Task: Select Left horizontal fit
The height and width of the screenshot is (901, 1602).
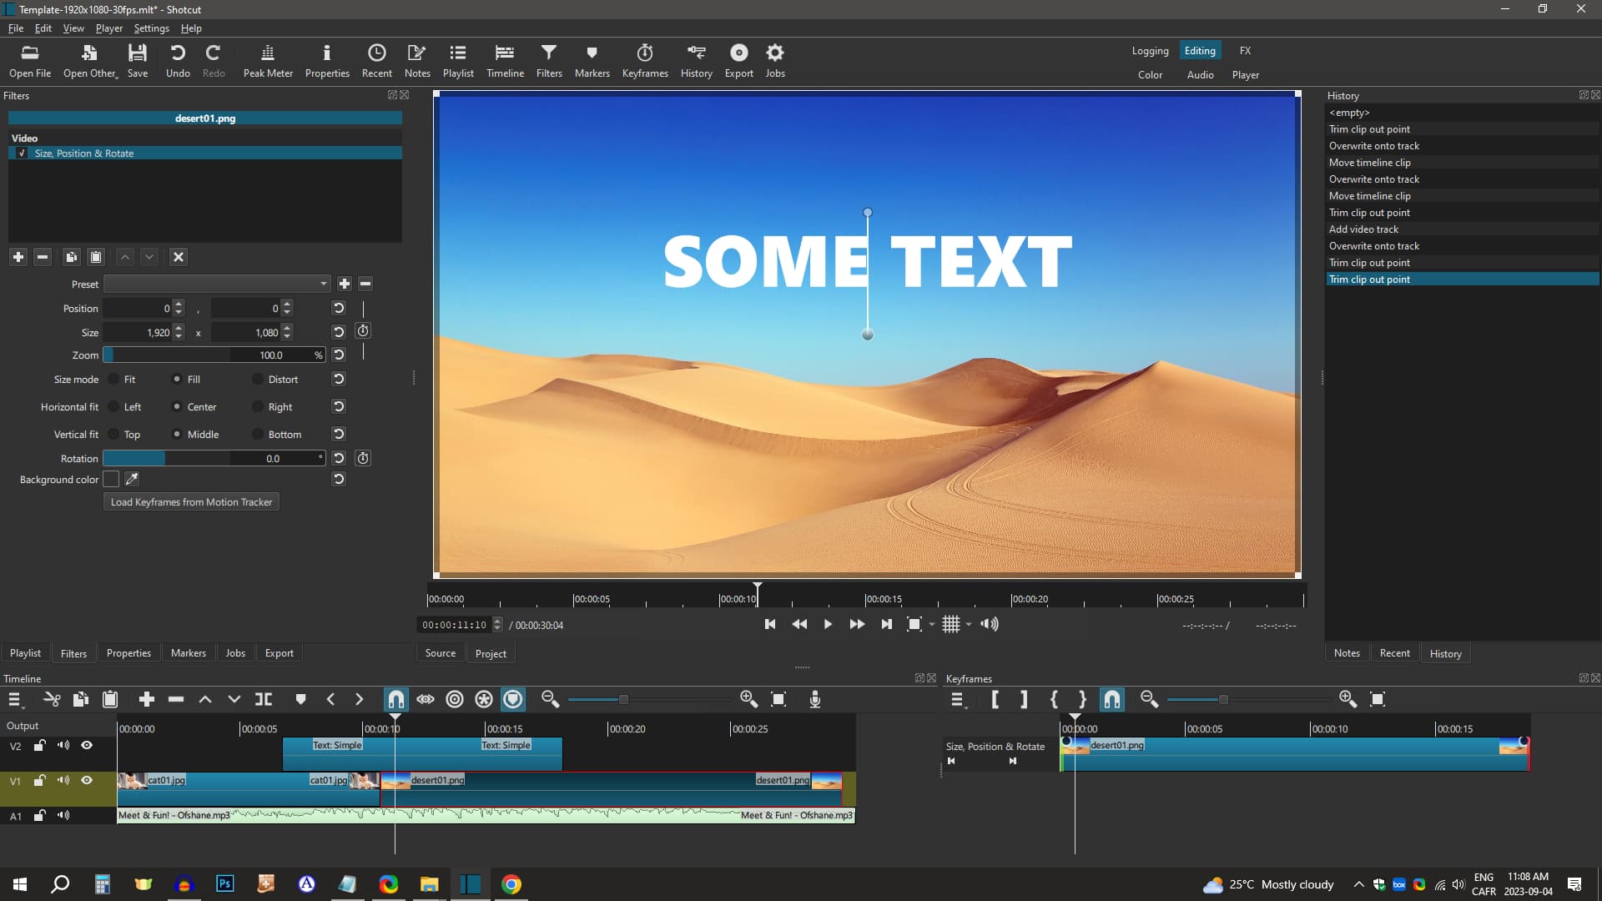Action: pyautogui.click(x=114, y=407)
